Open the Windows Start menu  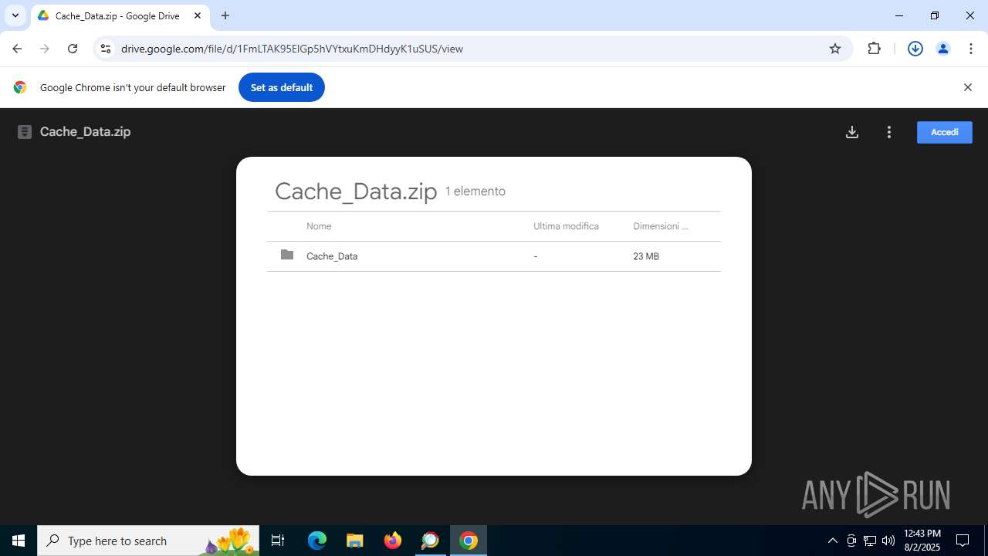19,541
